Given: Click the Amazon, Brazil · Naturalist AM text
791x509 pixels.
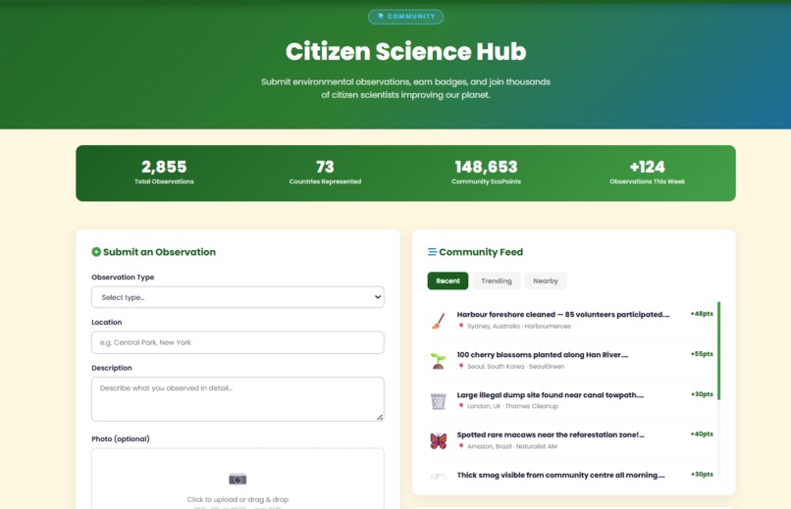Looking at the screenshot, I should coord(512,446).
